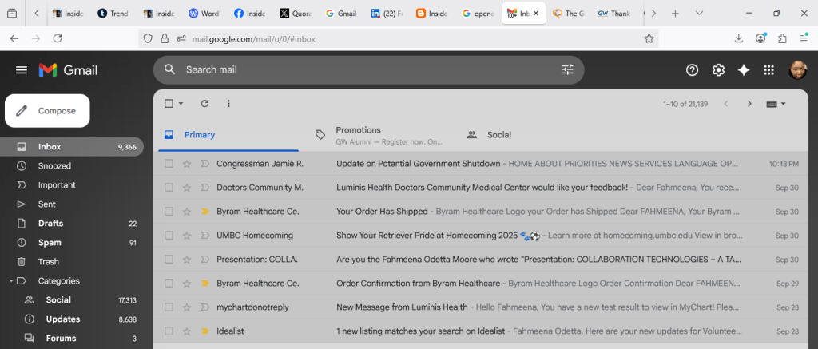The width and height of the screenshot is (818, 349).
Task: Select checkbox for Order Confirmation from Byram email
Action: [x=169, y=284]
